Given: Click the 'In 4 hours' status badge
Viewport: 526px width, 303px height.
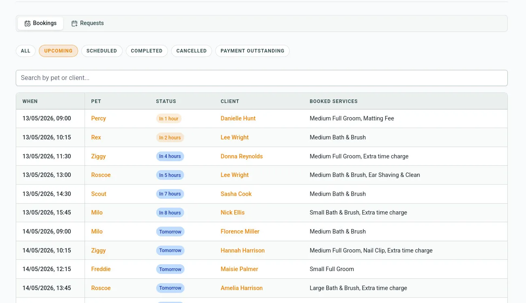Looking at the screenshot, I should coord(170,156).
